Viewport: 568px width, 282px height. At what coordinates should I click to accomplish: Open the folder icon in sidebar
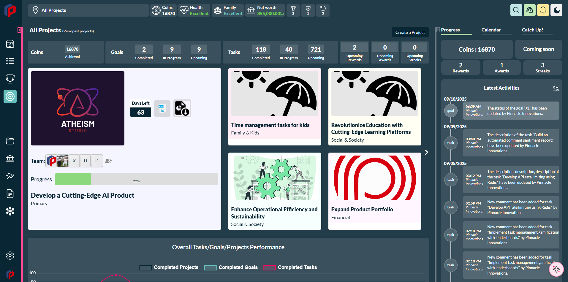[x=10, y=141]
